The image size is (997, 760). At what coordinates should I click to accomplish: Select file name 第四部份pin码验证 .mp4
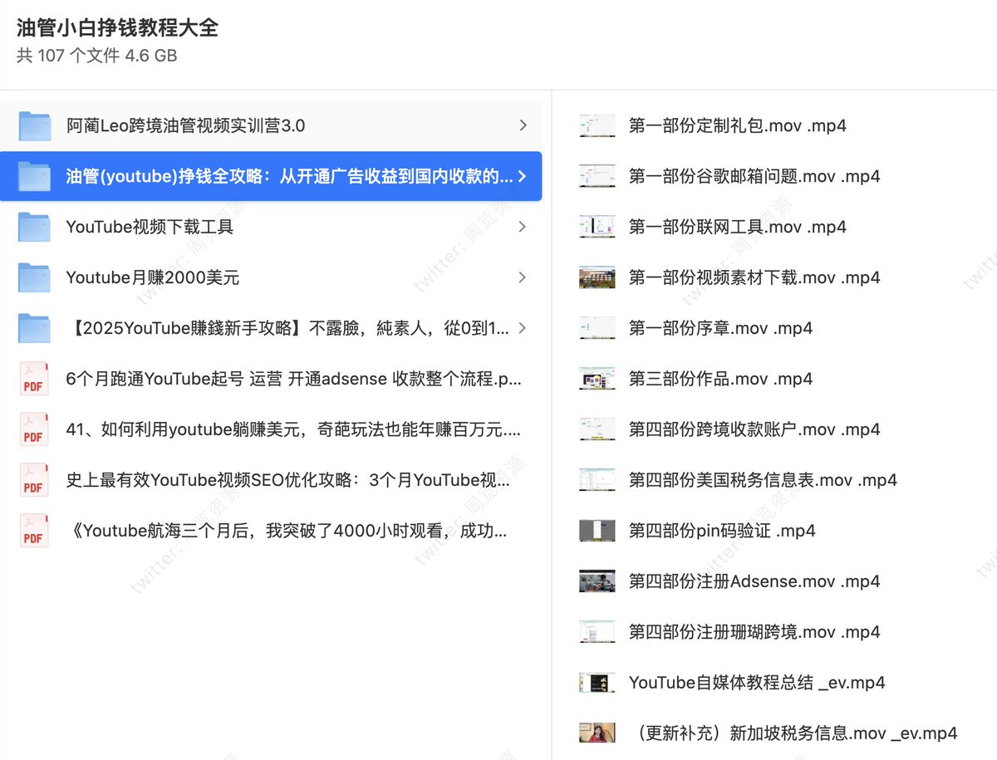(722, 531)
